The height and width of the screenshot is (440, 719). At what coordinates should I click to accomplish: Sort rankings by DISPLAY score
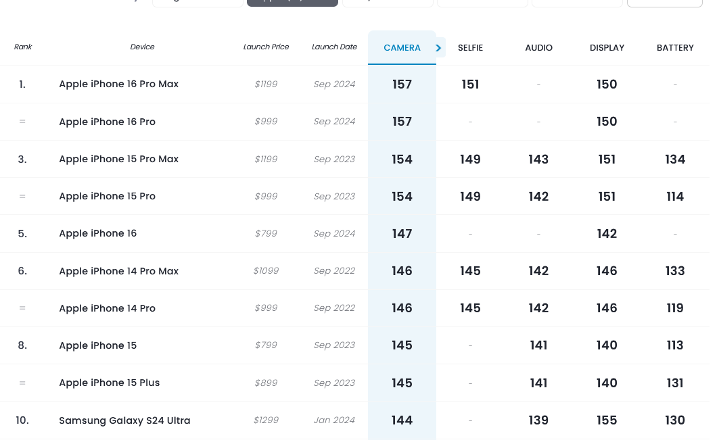[x=607, y=48]
